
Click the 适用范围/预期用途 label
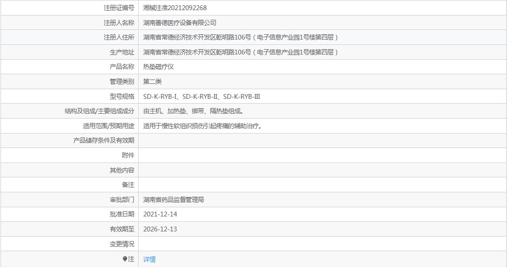coord(109,126)
